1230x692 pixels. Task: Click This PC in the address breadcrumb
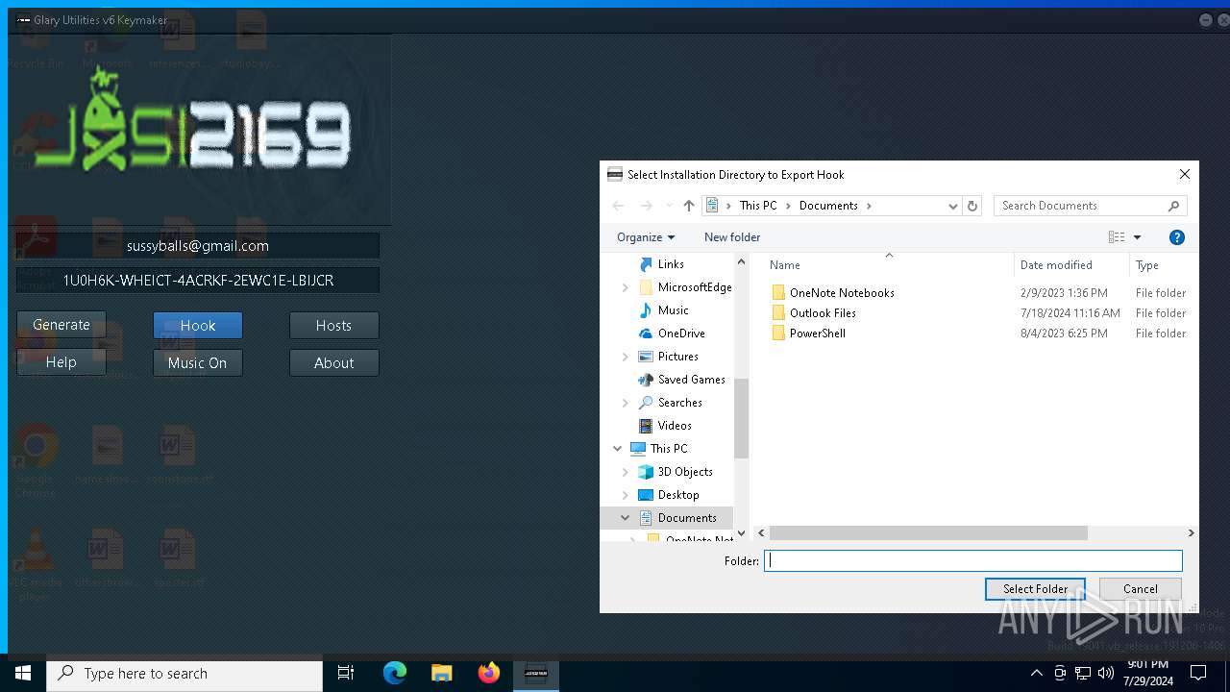click(x=758, y=206)
